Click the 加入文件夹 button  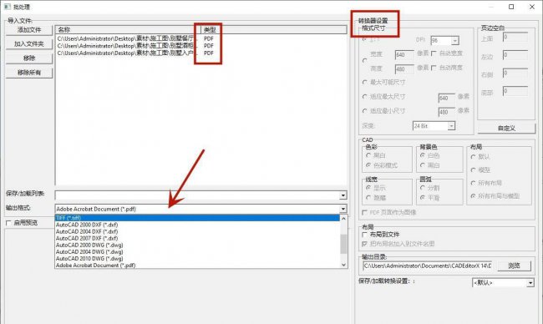pos(29,44)
